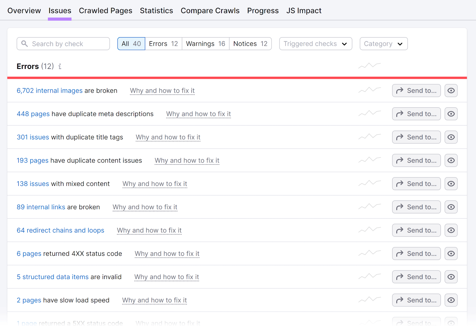The image size is (476, 326).
Task: Click the sparkline on the invalid structured data row
Action: point(369,276)
